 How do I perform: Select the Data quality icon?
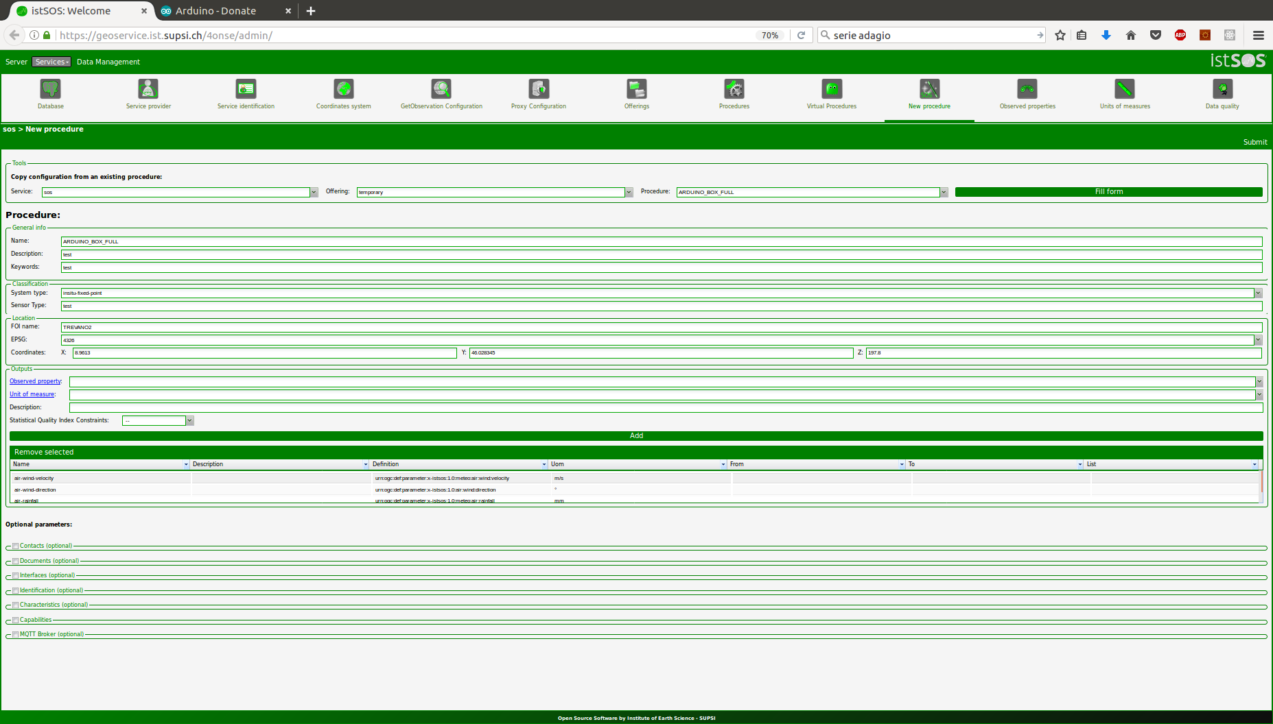(x=1222, y=89)
